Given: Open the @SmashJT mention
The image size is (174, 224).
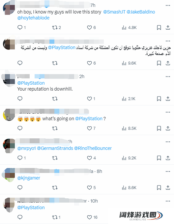Looking at the screenshot, I should tap(114, 12).
